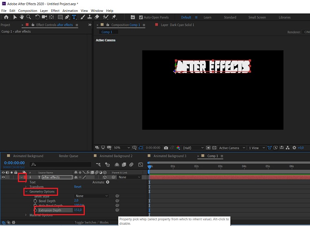Choose the Zoom magnifier tool
Screen dimensions: 310x226
pyautogui.click(x=29, y=17)
